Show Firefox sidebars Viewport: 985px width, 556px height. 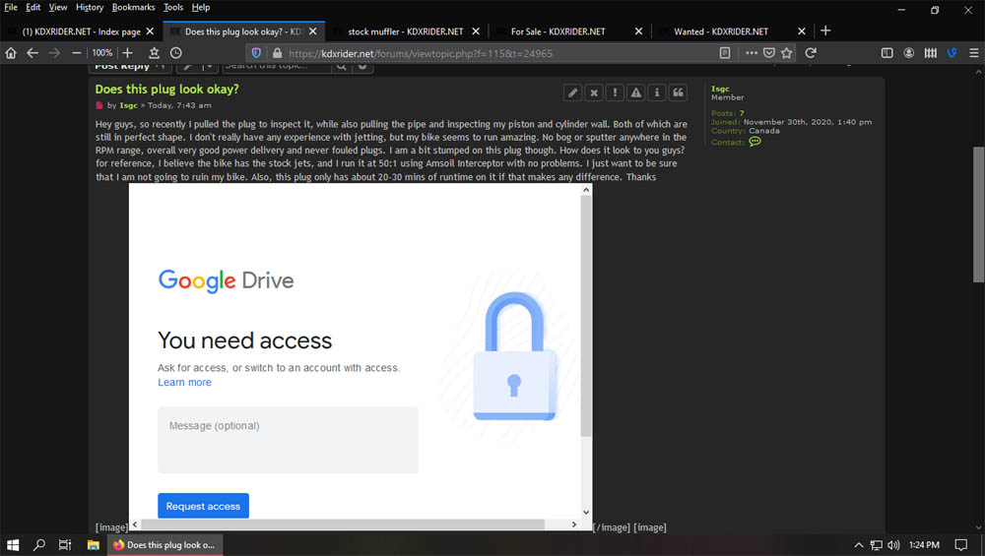(887, 53)
